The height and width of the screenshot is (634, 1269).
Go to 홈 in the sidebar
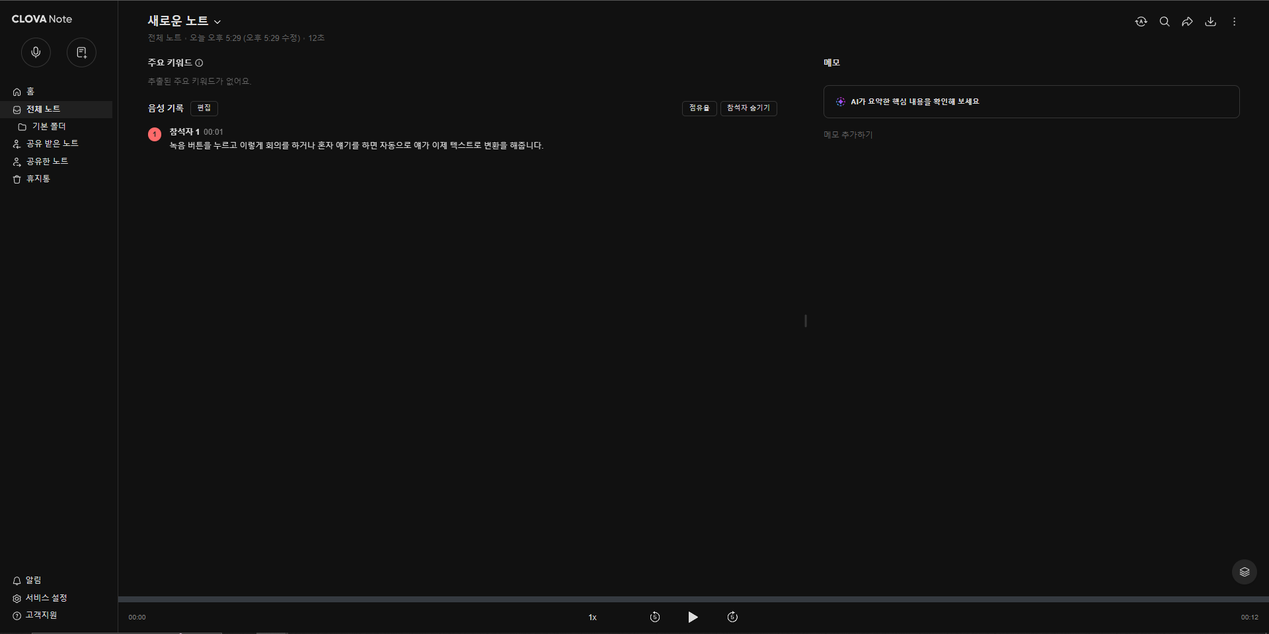30,92
